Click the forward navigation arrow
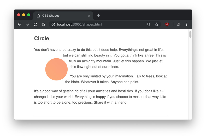The width and height of the screenshot is (206, 138). 27,24
